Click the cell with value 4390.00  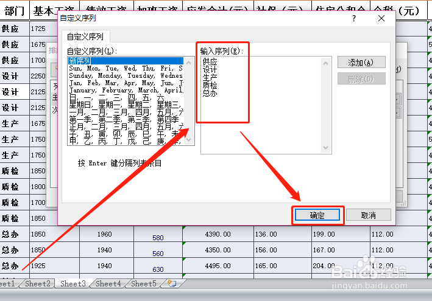tap(218, 234)
